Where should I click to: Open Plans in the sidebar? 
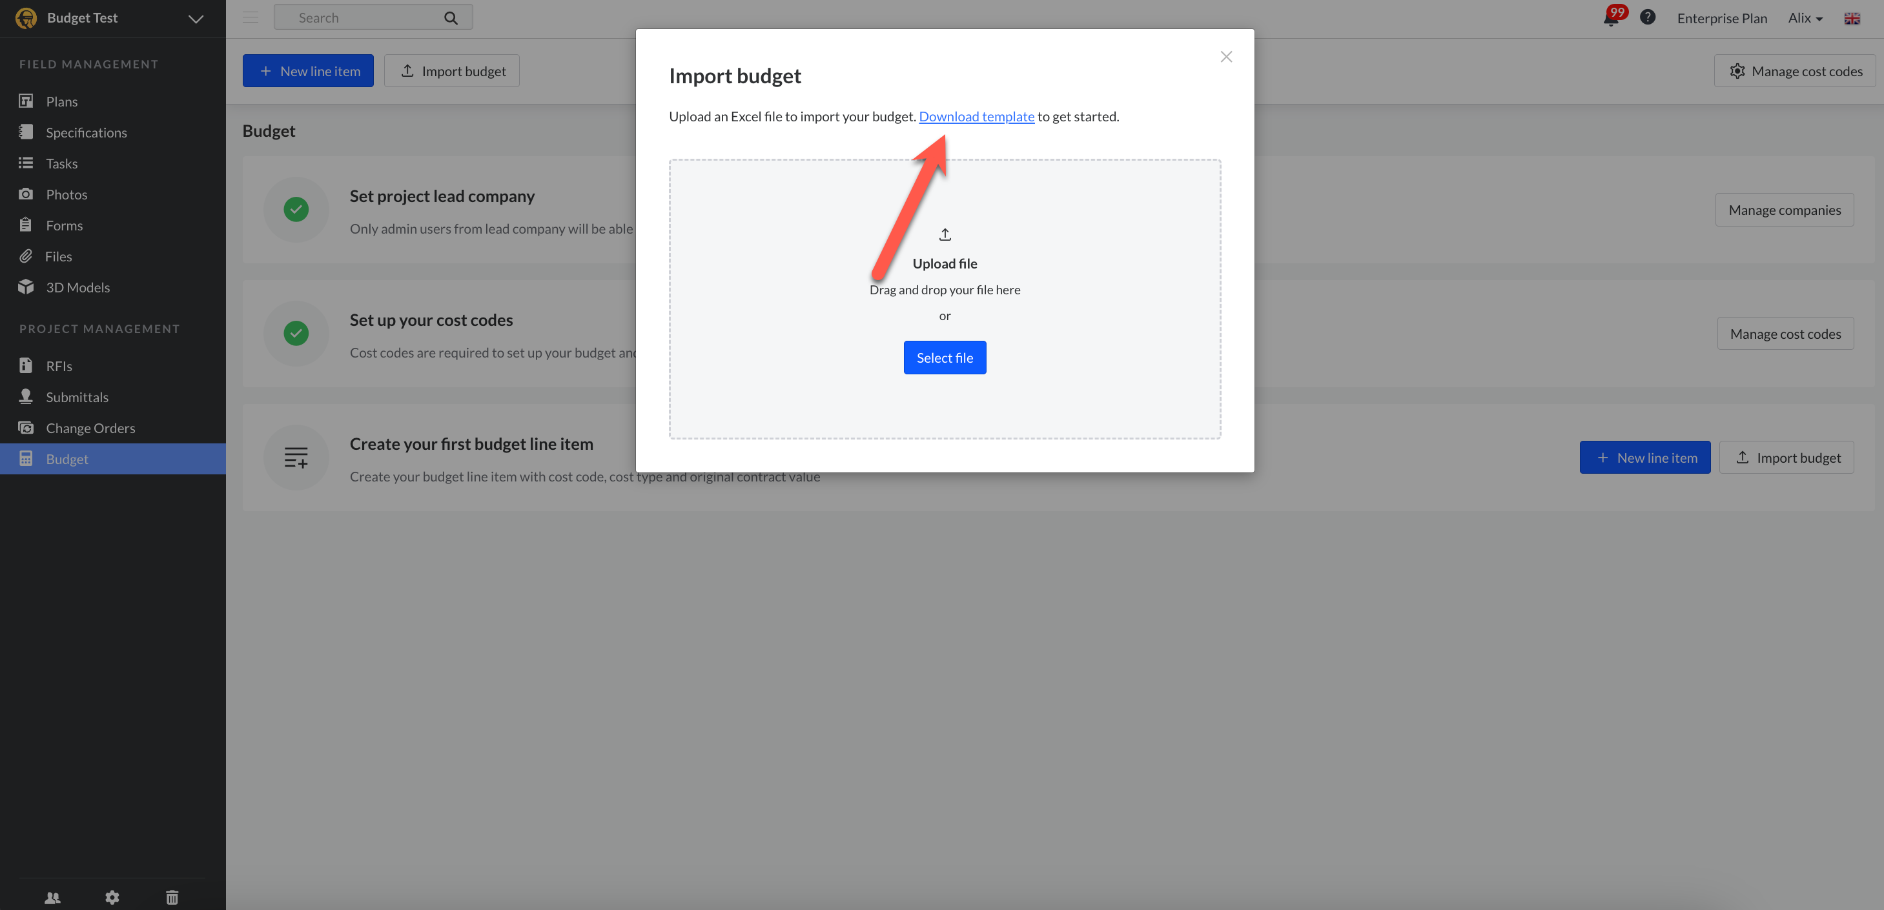(x=61, y=101)
